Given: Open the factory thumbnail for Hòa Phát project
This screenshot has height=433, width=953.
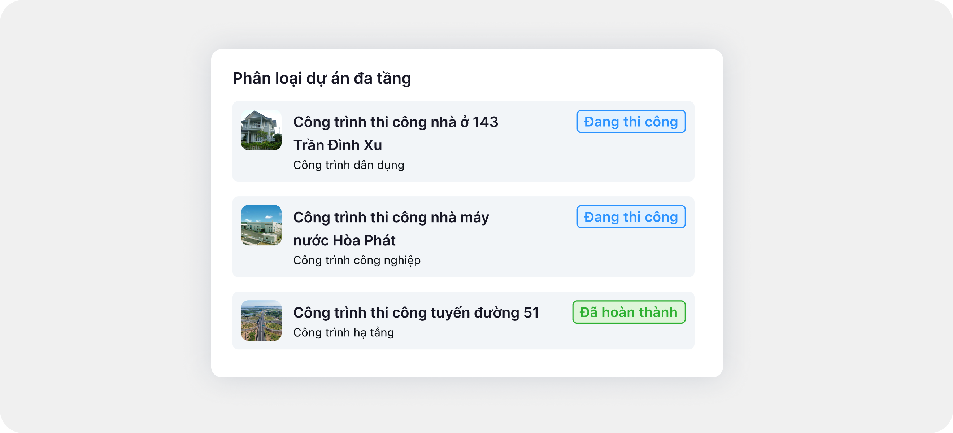Looking at the screenshot, I should coord(261,225).
